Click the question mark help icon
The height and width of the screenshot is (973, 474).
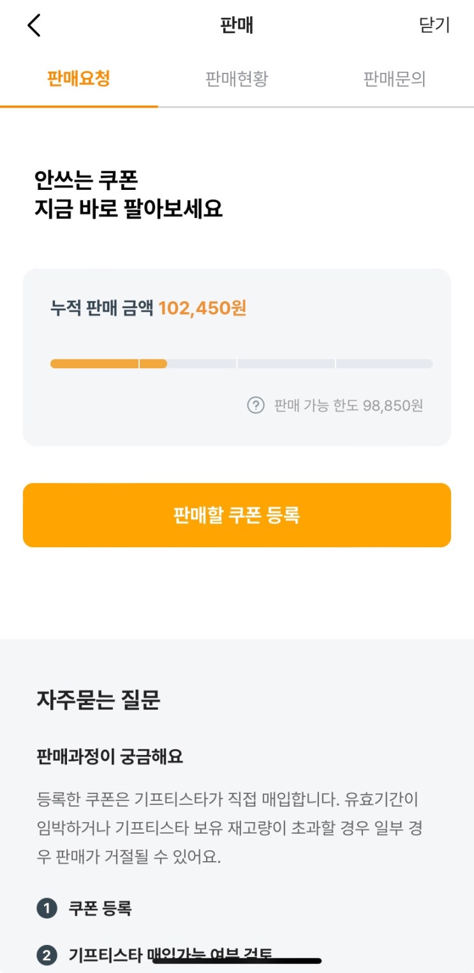click(256, 405)
